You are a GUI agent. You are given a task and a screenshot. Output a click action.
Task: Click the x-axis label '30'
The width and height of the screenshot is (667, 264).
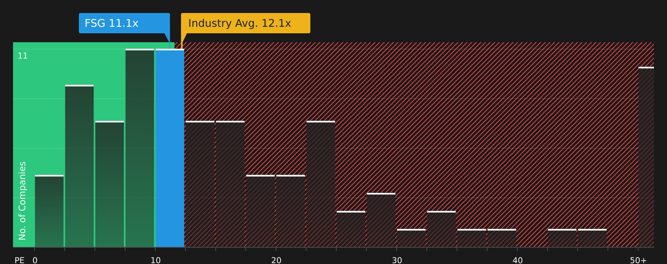pyautogui.click(x=397, y=260)
